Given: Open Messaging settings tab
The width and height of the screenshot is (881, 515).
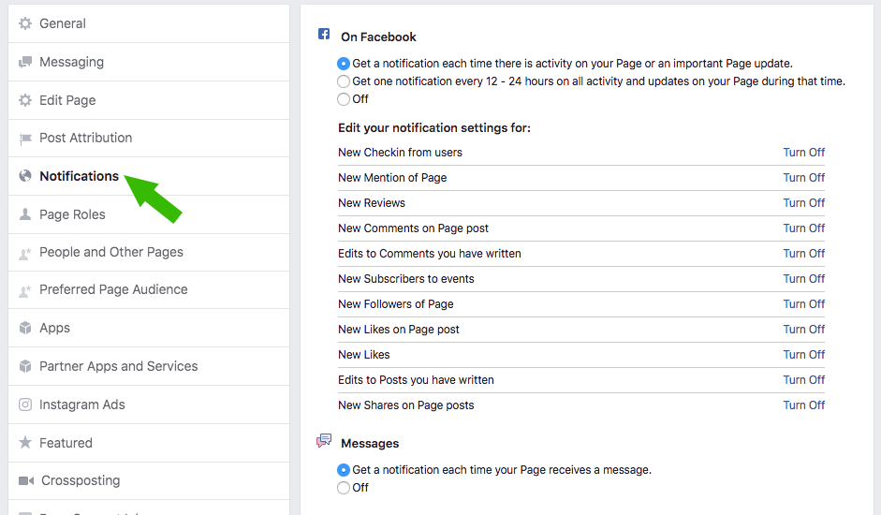Looking at the screenshot, I should coord(149,62).
